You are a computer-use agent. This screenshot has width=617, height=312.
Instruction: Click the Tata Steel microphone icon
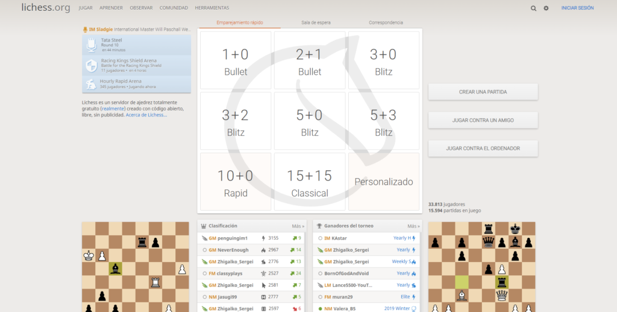pyautogui.click(x=91, y=45)
